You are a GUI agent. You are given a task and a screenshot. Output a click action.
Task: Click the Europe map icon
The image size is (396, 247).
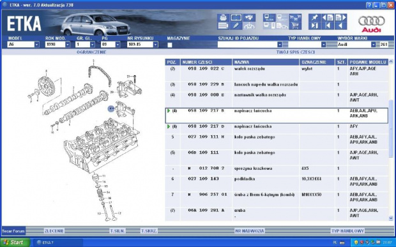(x=249, y=18)
